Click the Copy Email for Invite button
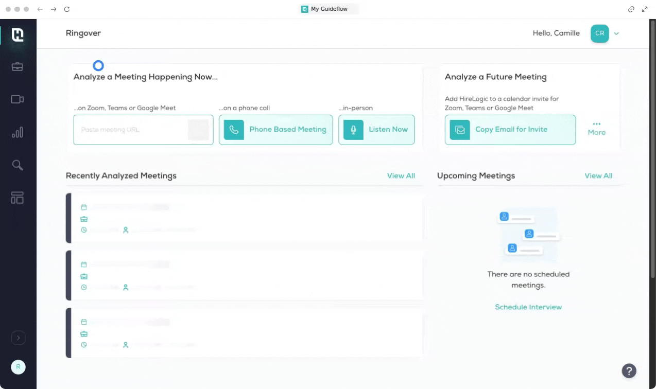The height and width of the screenshot is (389, 656). point(510,130)
